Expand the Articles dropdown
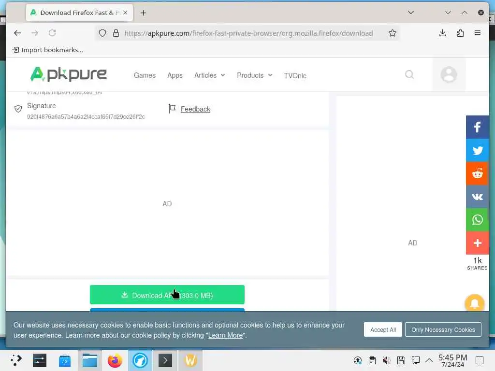 pos(210,75)
